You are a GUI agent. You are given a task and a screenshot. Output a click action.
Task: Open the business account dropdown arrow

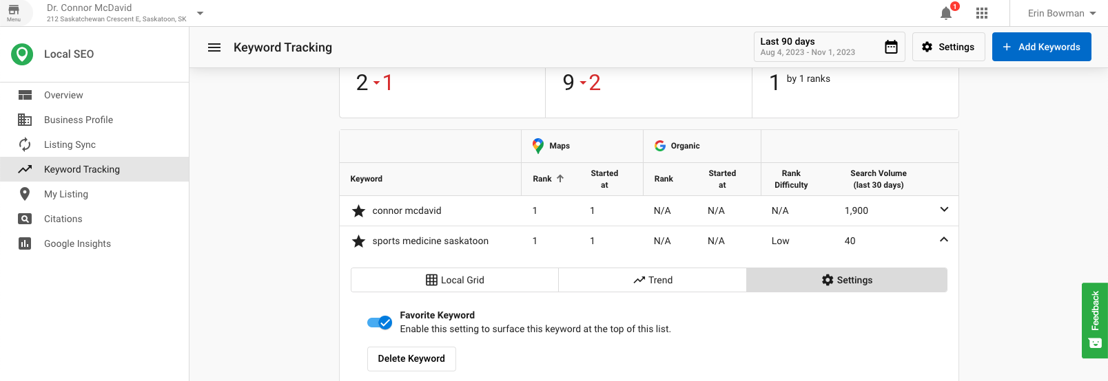[x=200, y=13]
